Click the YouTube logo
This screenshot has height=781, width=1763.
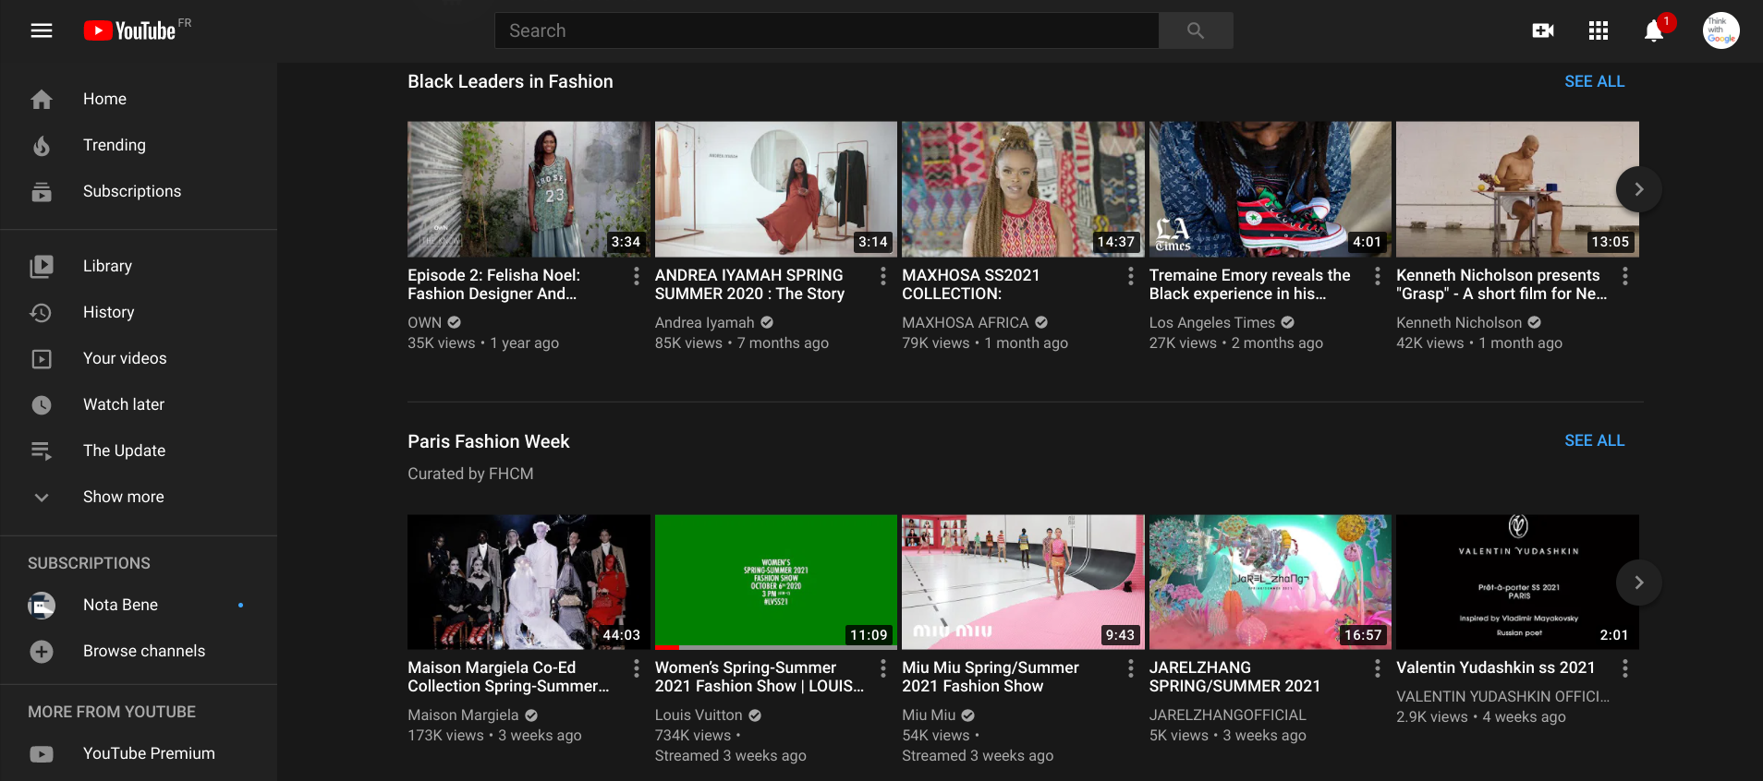pos(129,30)
